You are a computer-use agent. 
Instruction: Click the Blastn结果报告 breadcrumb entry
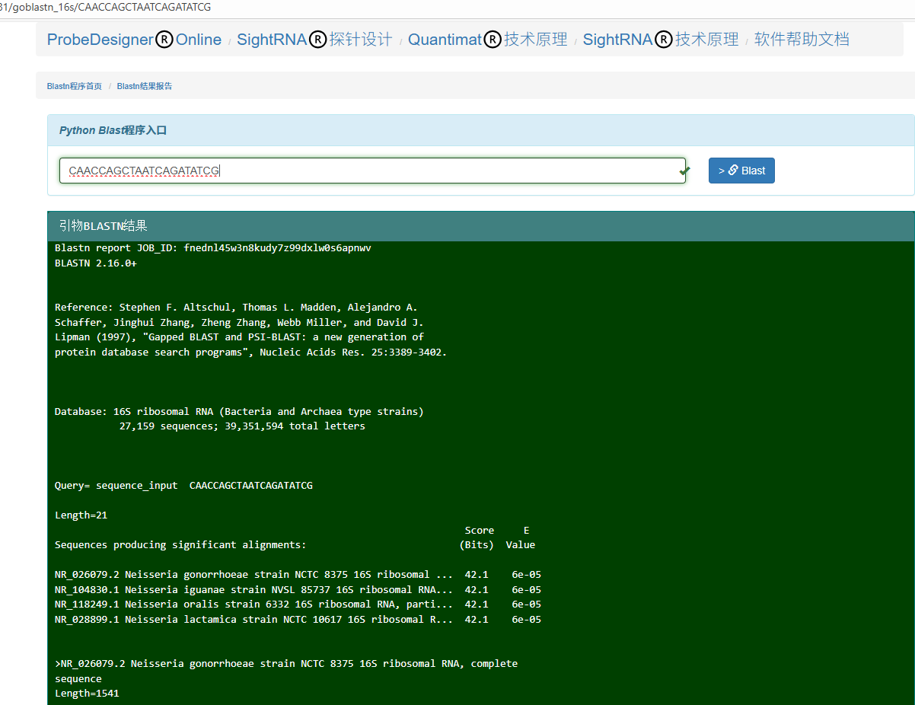coord(144,86)
